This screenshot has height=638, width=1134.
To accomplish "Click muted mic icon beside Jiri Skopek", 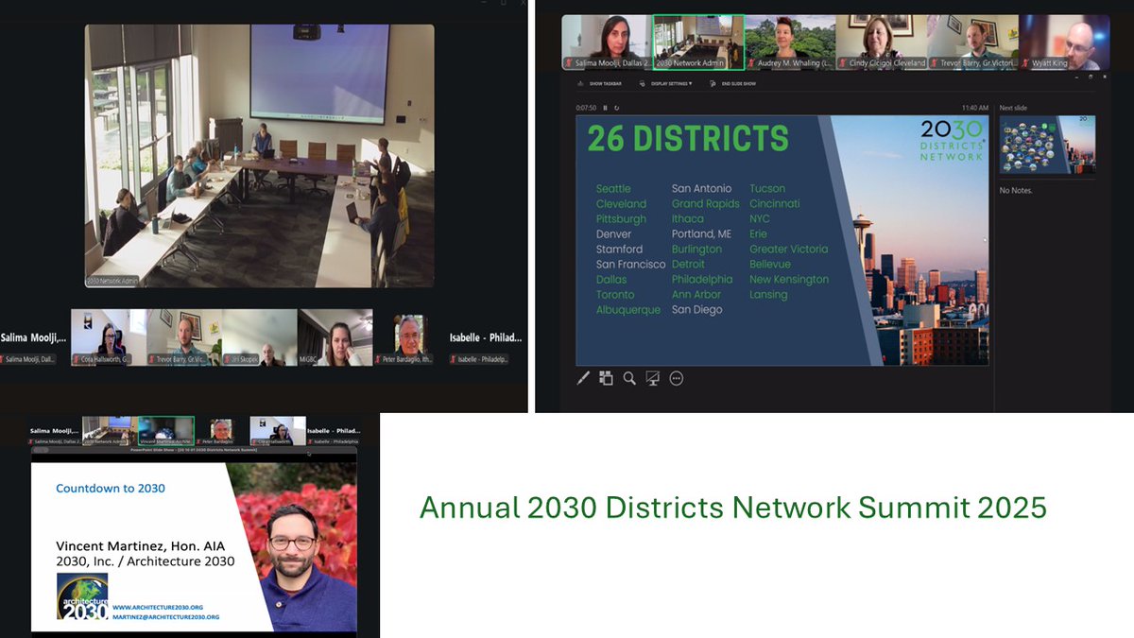I will [228, 359].
